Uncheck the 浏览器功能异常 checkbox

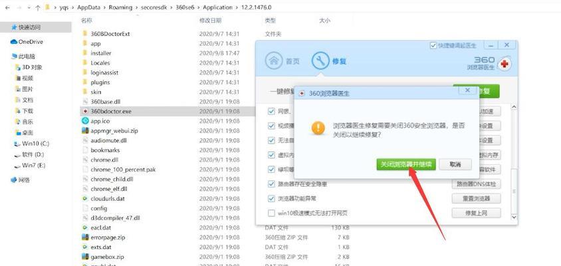click(x=271, y=198)
